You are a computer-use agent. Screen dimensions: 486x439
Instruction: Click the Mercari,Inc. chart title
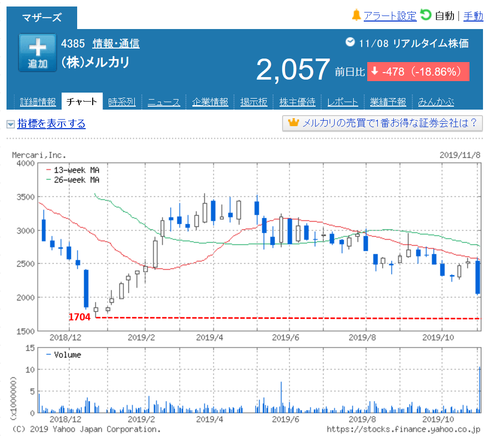(39, 155)
